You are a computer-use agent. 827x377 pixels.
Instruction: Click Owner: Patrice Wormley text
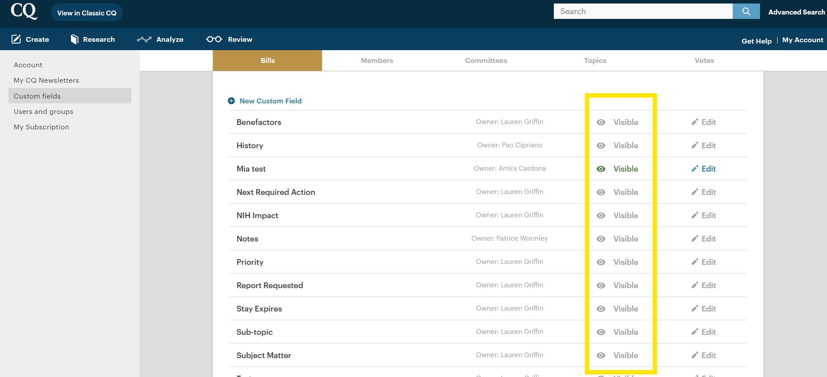(x=509, y=238)
